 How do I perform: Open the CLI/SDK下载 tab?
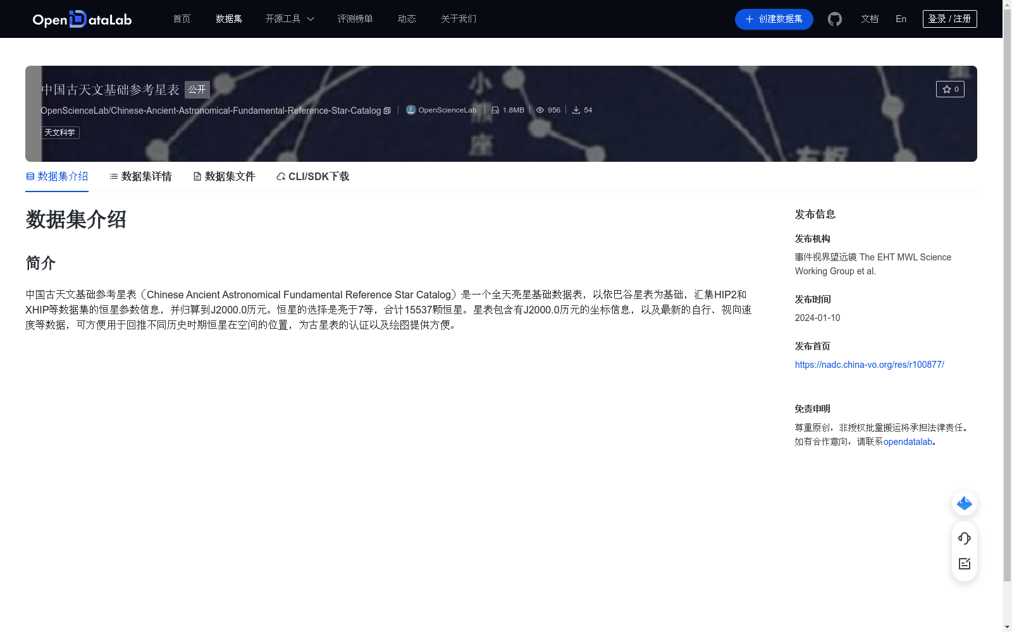point(311,176)
